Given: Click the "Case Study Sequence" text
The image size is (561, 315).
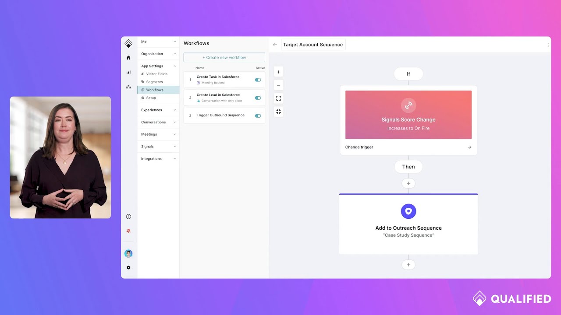Looking at the screenshot, I should click(408, 235).
